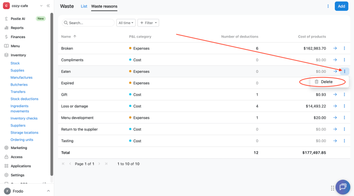The height and width of the screenshot is (196, 354).
Task: Open the Ordering units link
Action: pos(22,140)
